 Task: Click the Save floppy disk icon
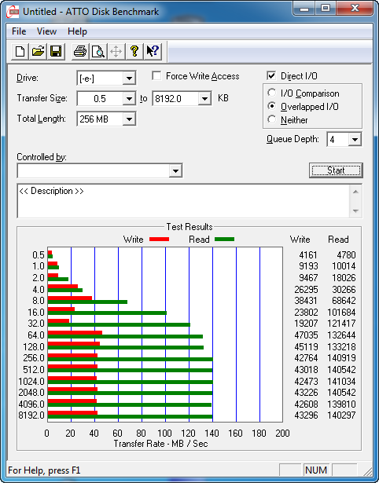(x=56, y=51)
